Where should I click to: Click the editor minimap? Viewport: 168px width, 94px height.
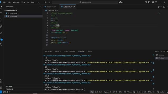[160, 13]
